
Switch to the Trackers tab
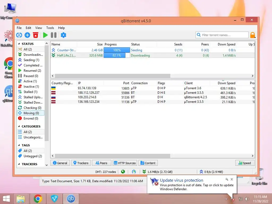(x=81, y=163)
